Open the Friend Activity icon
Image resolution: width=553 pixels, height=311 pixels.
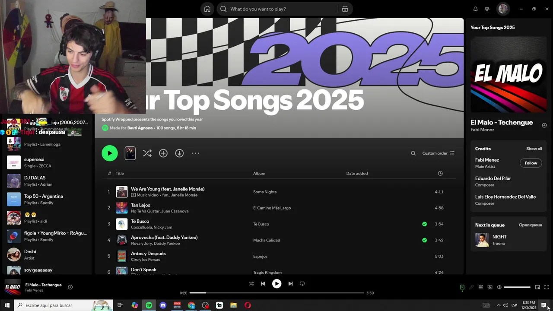tap(487, 9)
